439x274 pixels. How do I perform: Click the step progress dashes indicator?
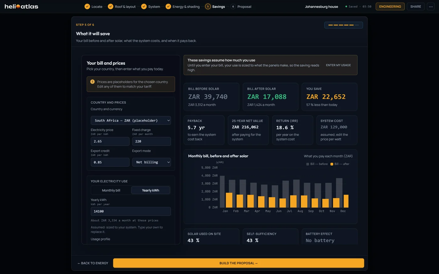point(343,25)
